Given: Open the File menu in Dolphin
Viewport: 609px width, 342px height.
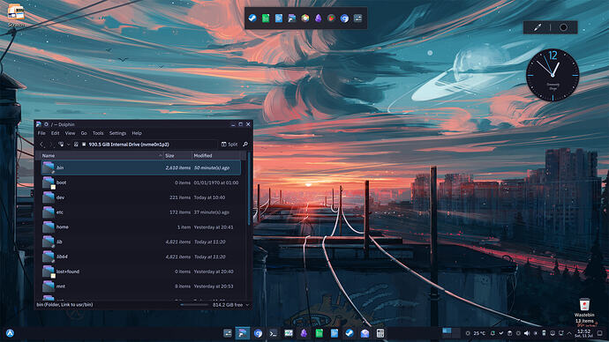Looking at the screenshot, I should [x=41, y=133].
